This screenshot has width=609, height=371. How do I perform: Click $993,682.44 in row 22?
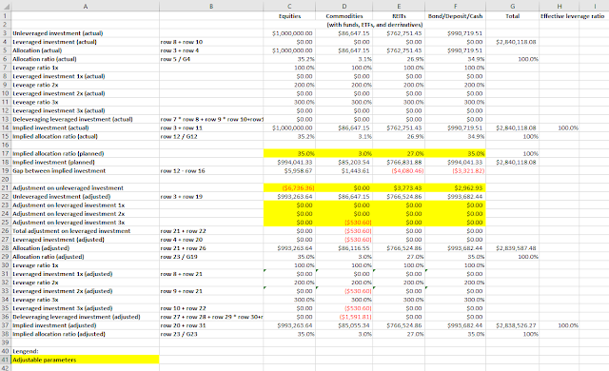[455, 196]
